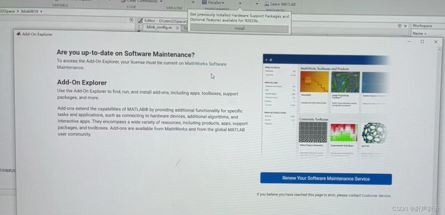Click the Add-On Explorer preview image
445x215 pixels.
[327, 106]
